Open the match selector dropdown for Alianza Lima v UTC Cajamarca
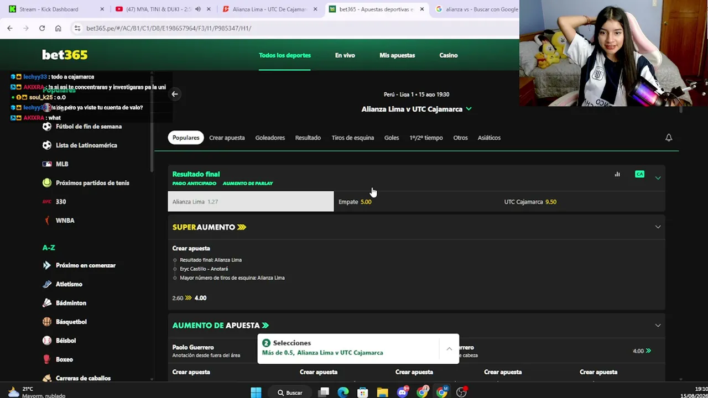 coord(468,109)
